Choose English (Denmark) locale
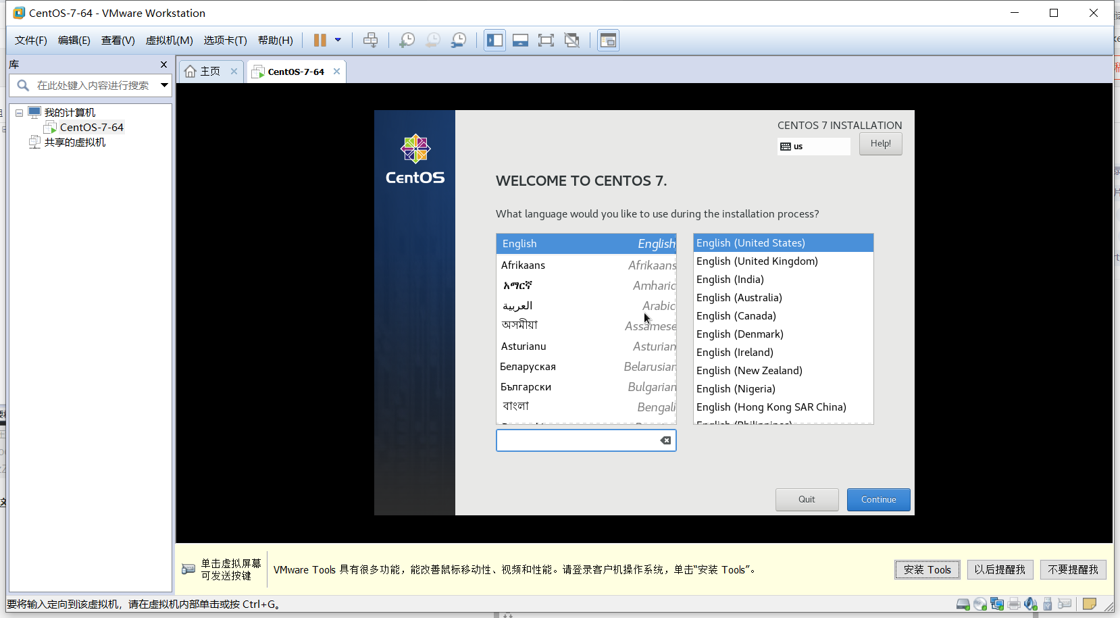Screen dimensions: 1120x618 784,334
